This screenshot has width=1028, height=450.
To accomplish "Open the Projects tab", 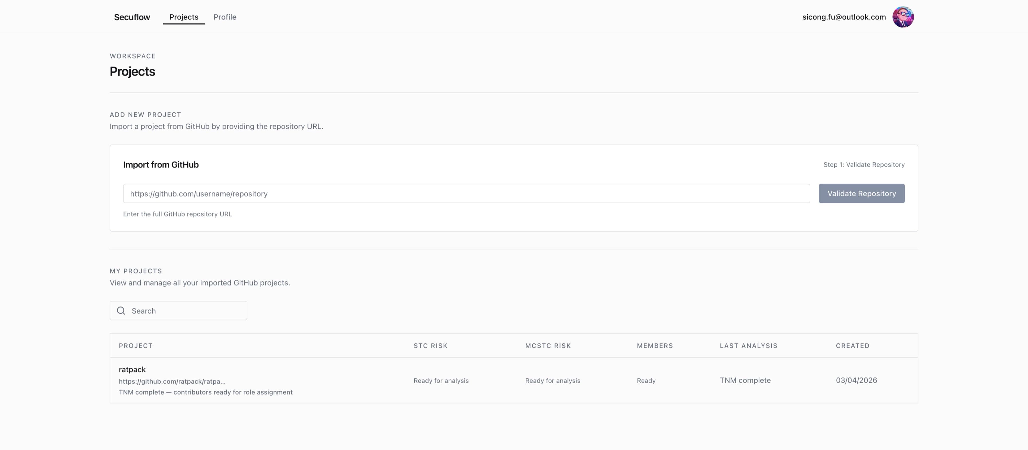I will point(184,17).
